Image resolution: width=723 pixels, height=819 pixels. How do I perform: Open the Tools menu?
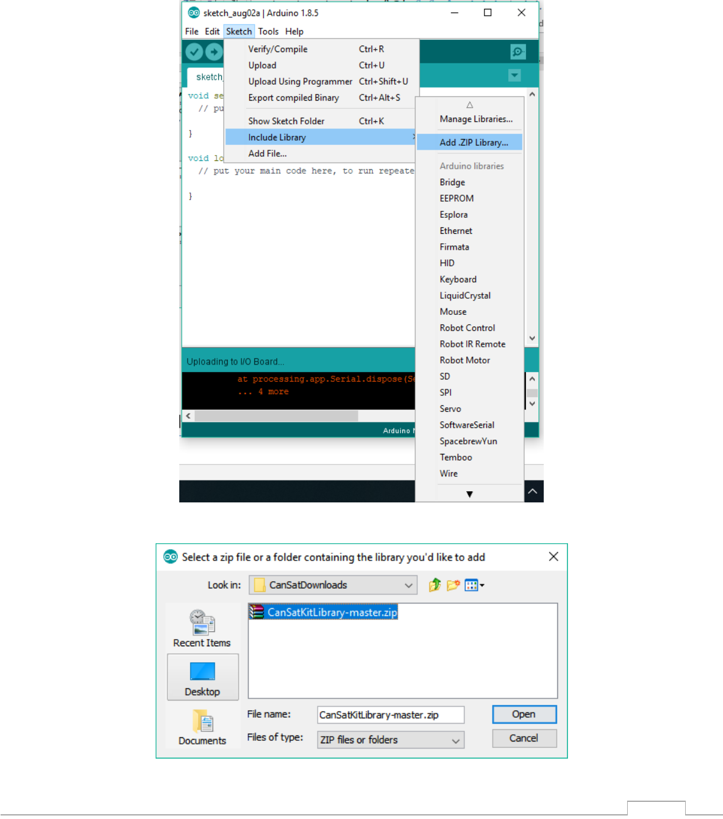[268, 31]
